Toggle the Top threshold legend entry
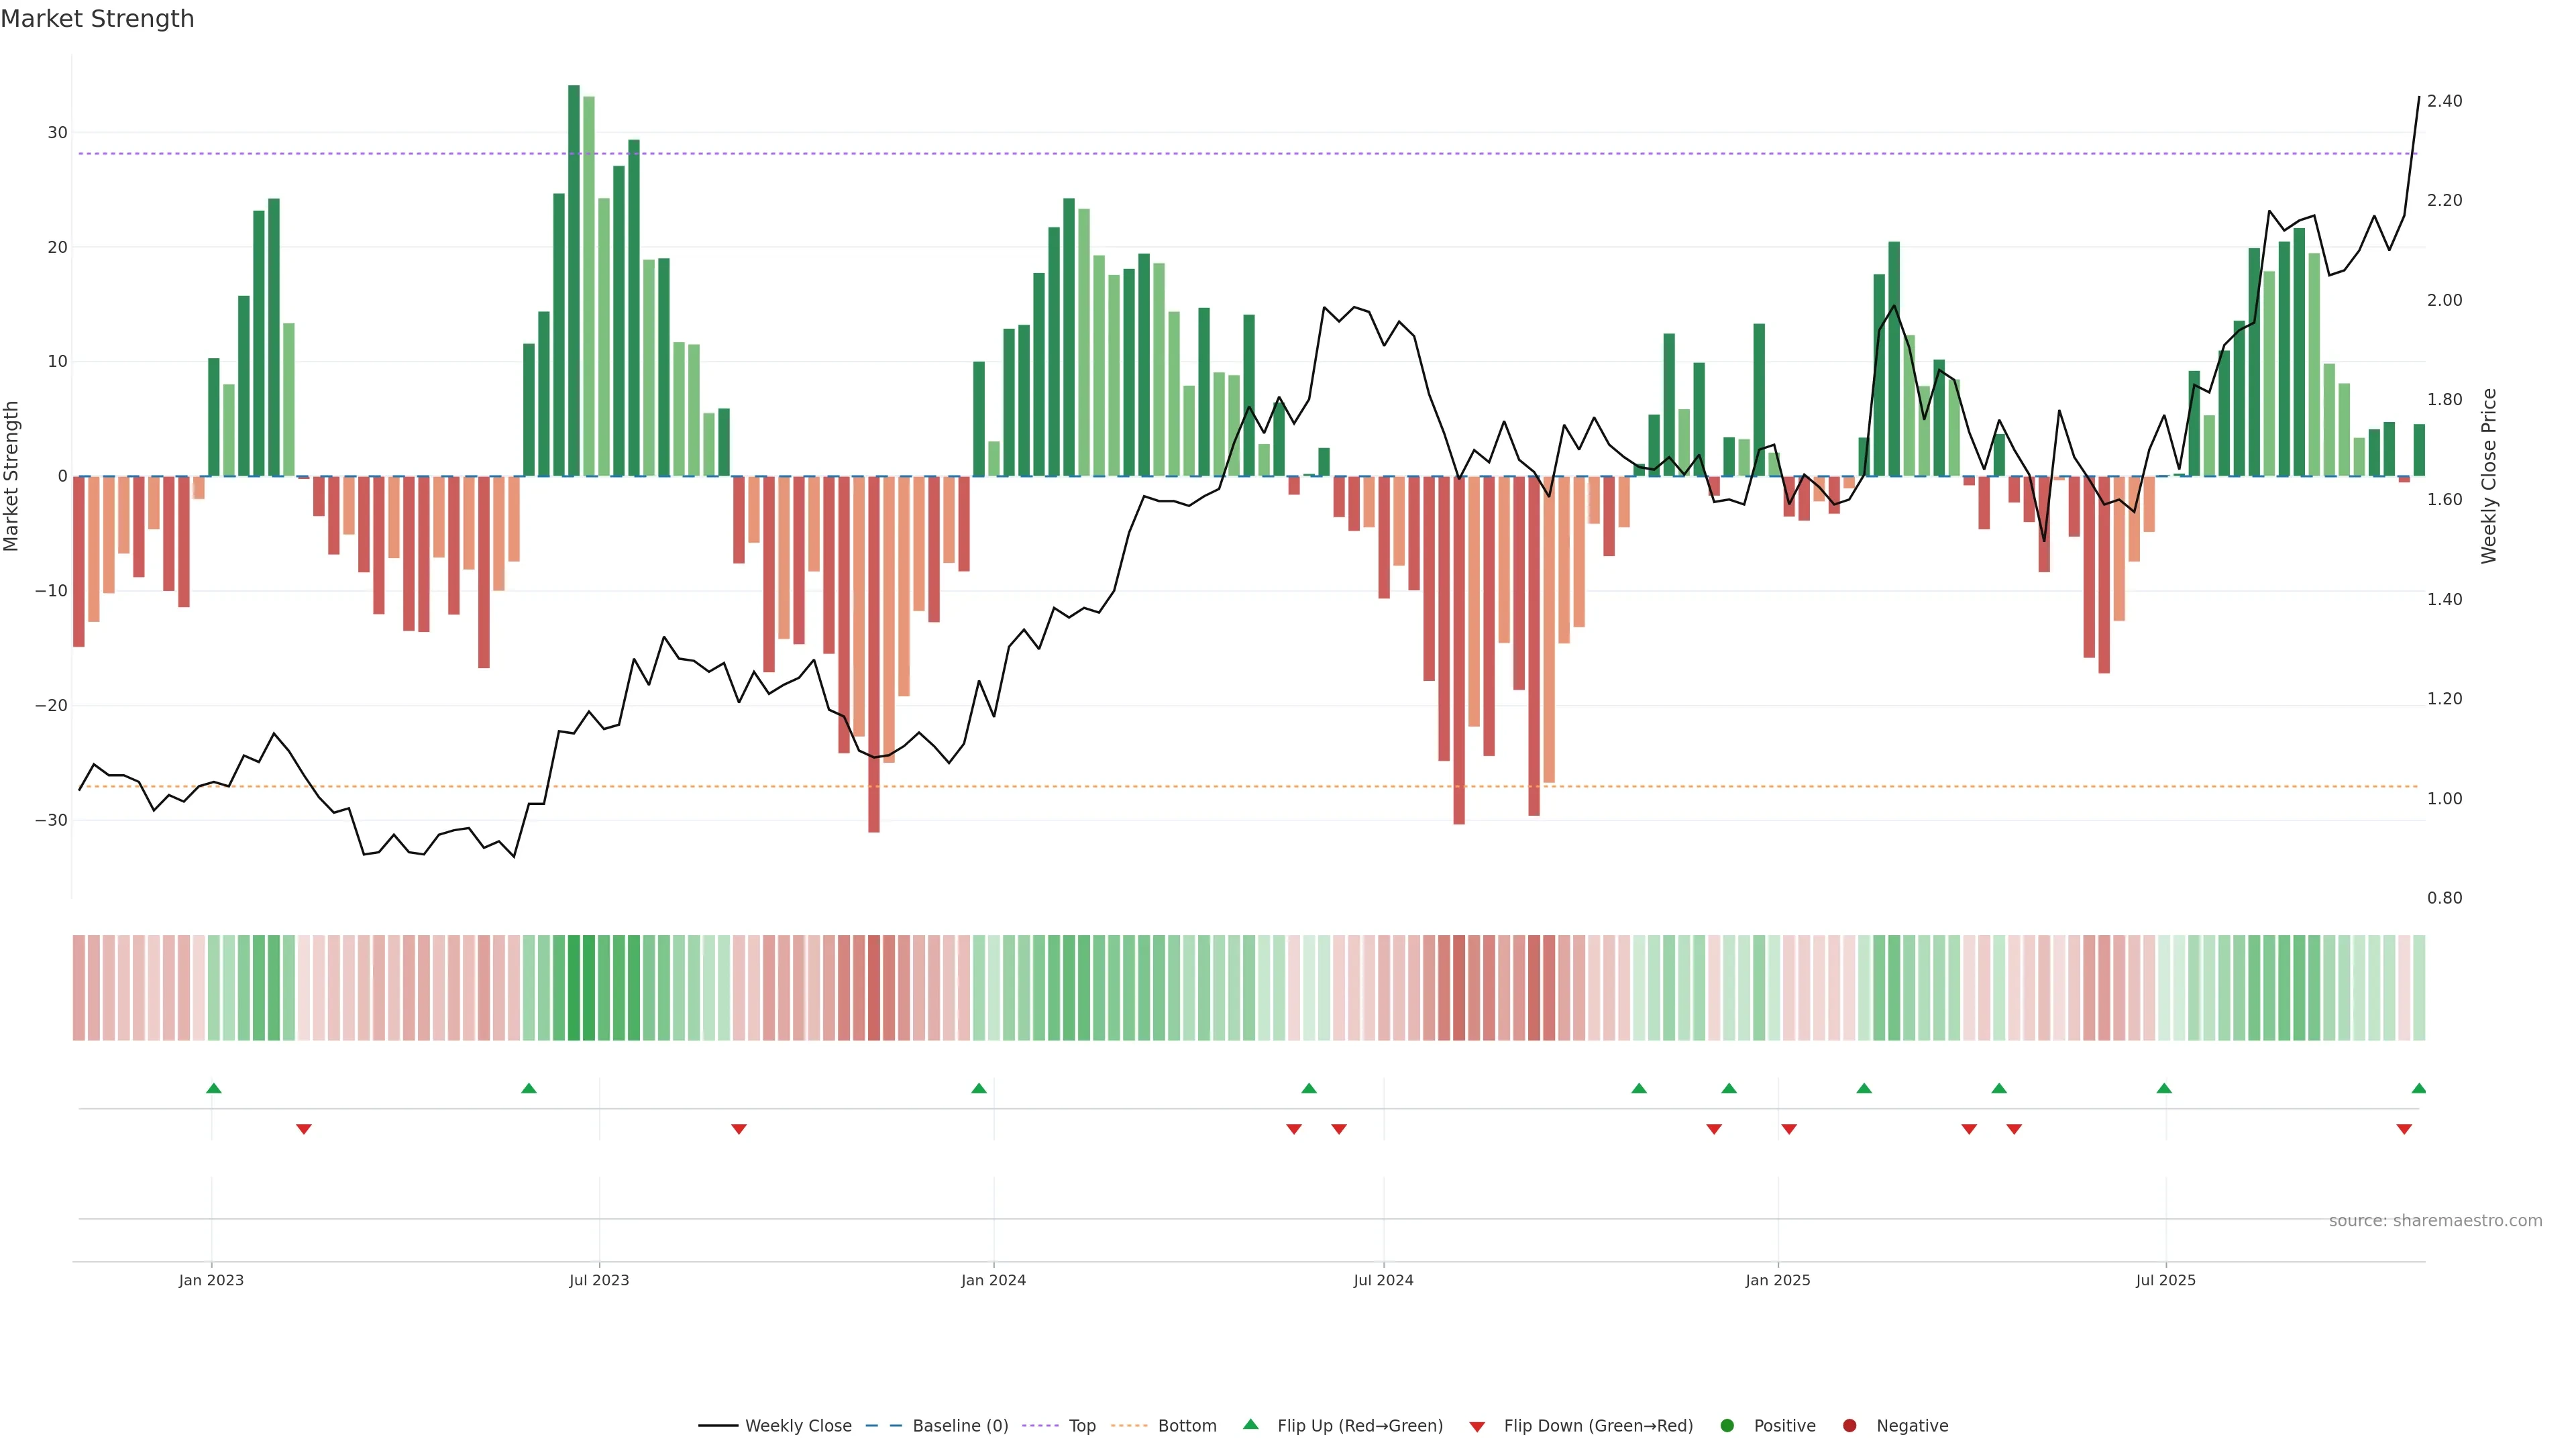 pyautogui.click(x=1081, y=1426)
